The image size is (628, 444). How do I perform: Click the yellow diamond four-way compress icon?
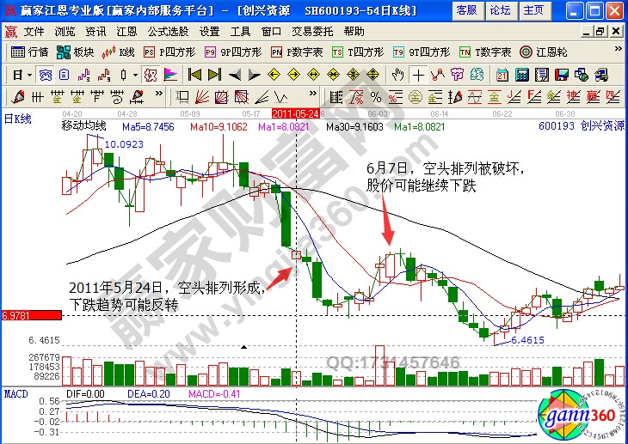(353, 75)
